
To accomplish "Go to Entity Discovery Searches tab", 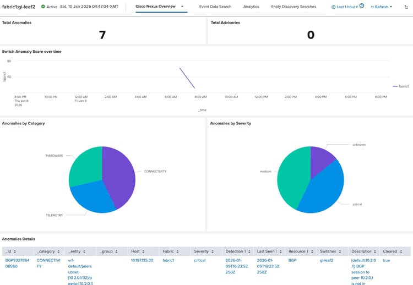I will click(294, 7).
